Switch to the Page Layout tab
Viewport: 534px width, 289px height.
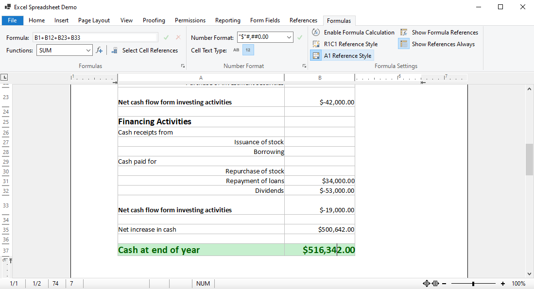94,20
